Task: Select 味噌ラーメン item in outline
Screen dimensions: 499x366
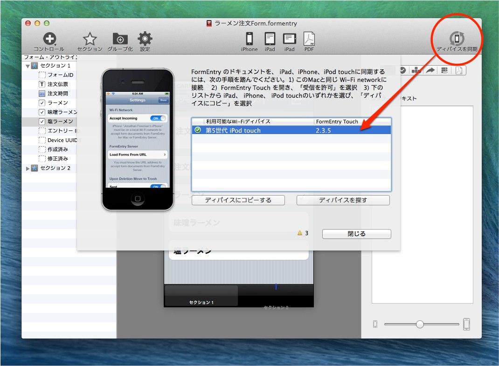Action: coord(58,112)
